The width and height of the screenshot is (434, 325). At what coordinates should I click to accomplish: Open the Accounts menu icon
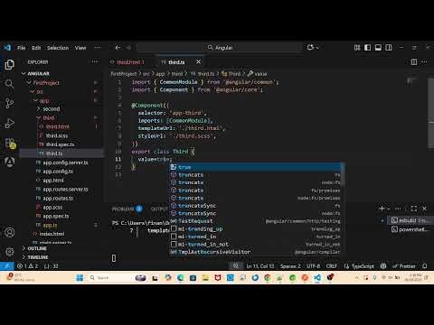(9, 232)
